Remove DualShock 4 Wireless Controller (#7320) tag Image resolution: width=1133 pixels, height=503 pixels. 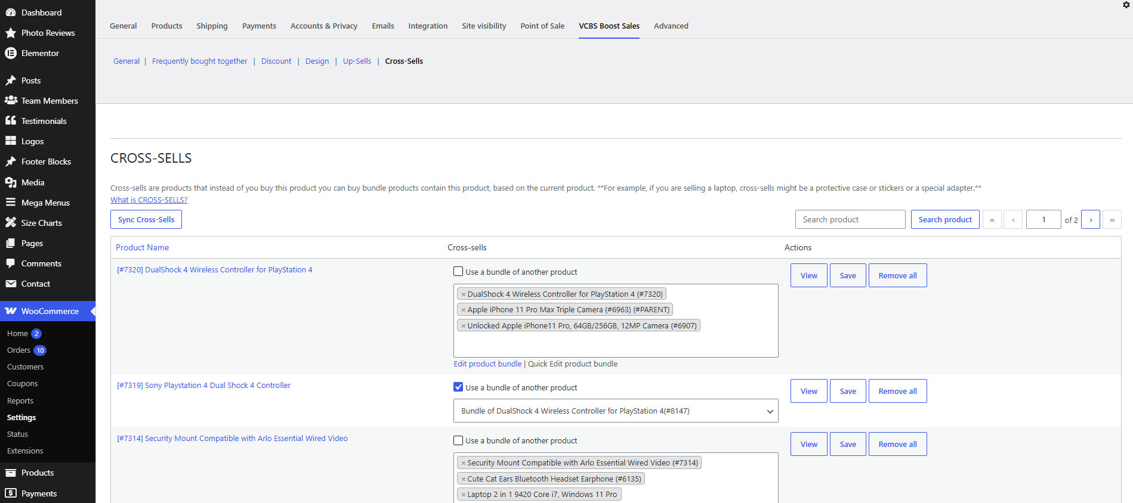coord(463,294)
